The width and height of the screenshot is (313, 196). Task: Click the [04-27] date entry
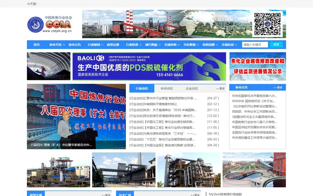pyautogui.click(x=213, y=98)
